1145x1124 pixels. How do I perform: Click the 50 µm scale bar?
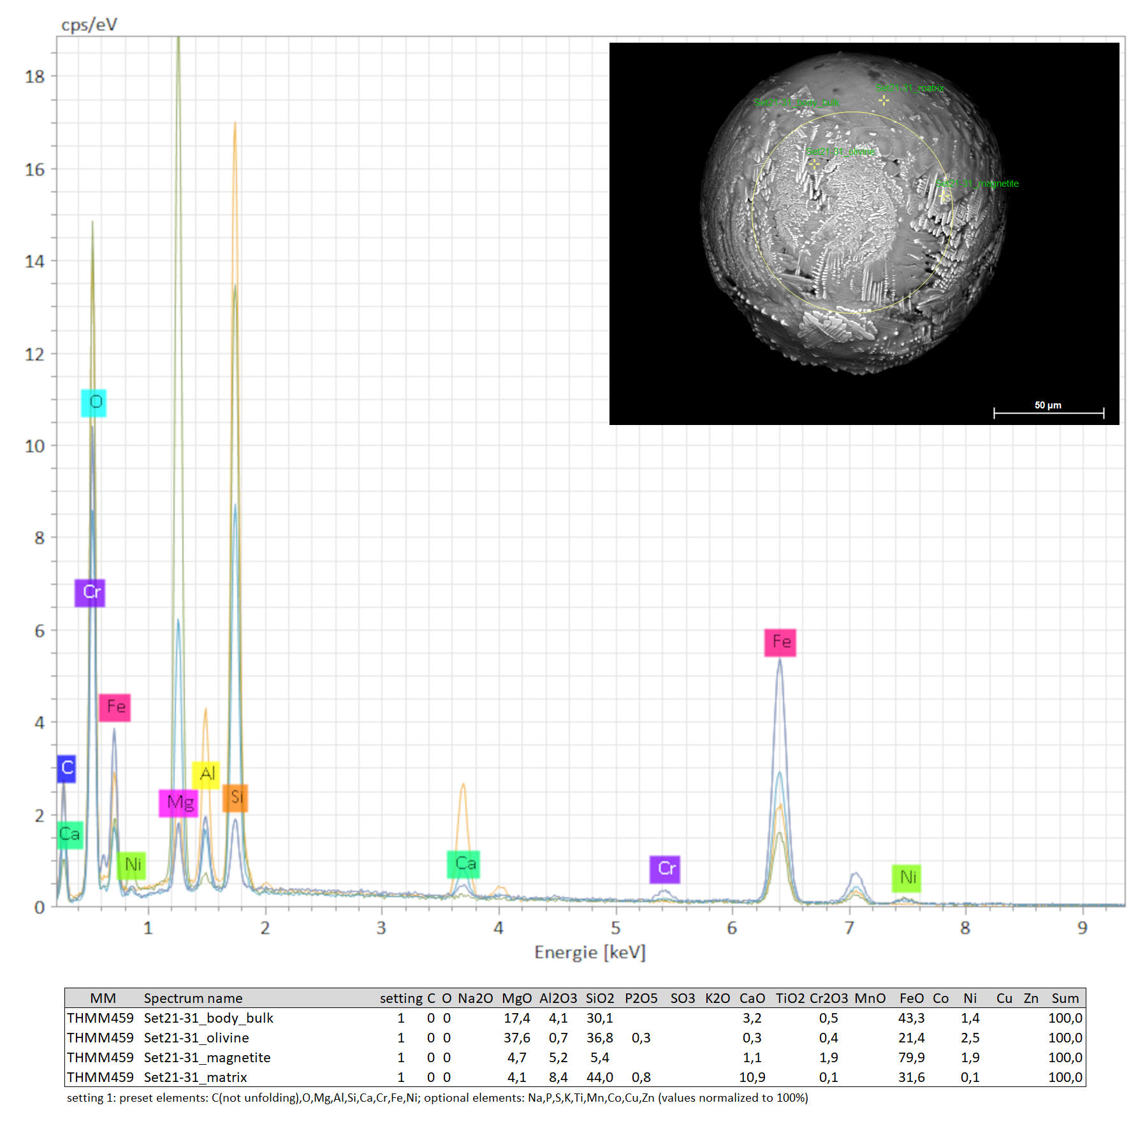pos(1049,413)
